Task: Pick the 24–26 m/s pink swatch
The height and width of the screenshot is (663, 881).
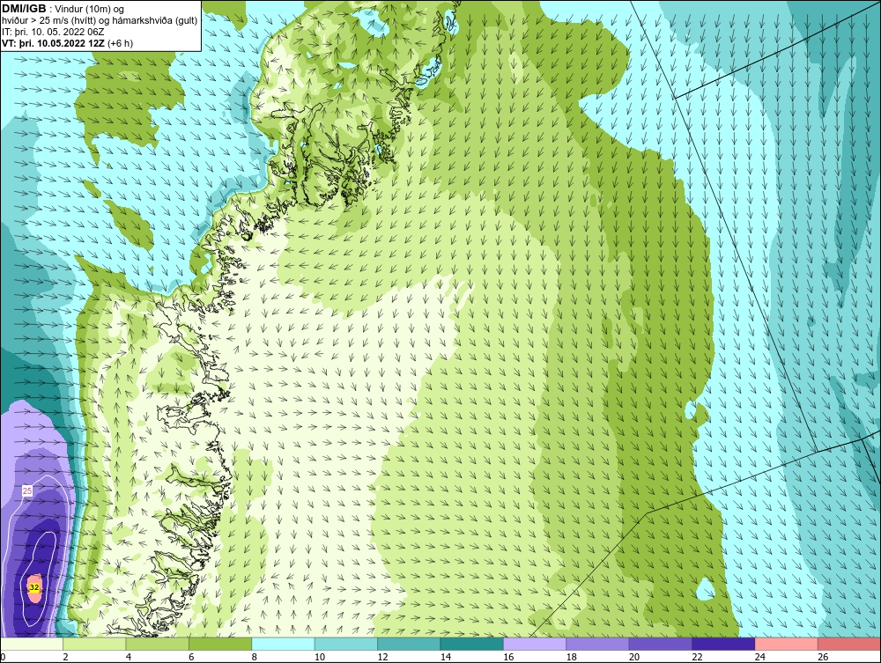Action: coord(787,644)
